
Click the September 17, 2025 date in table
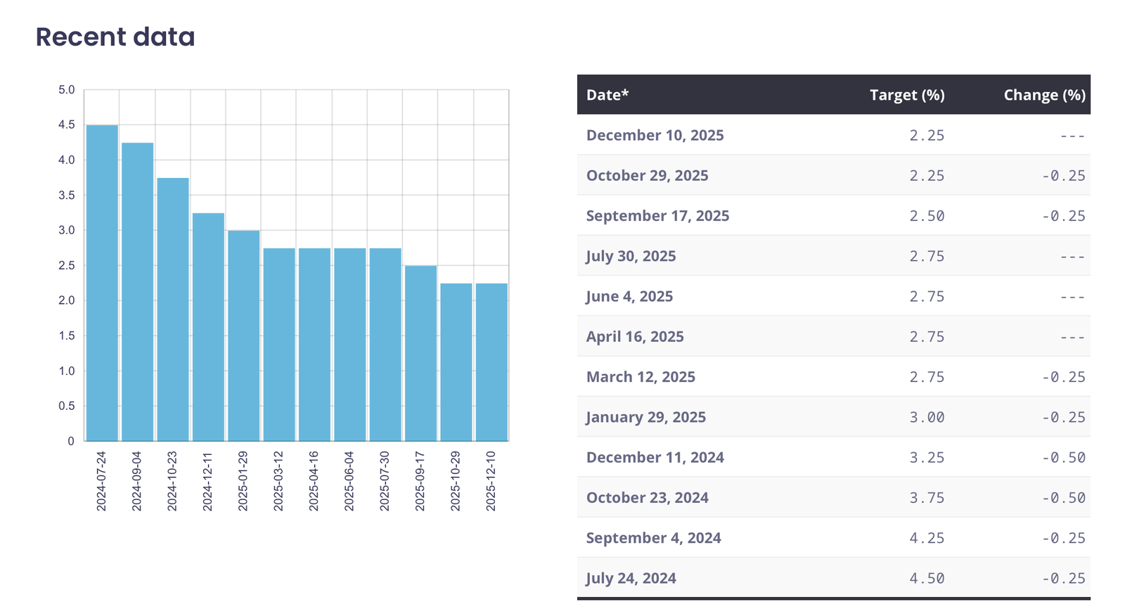pos(657,216)
